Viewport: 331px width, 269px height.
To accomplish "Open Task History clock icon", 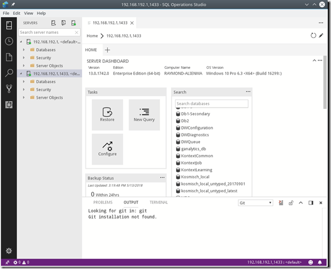I will [9, 41].
